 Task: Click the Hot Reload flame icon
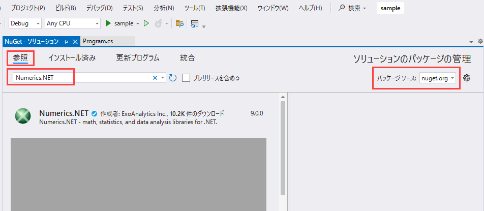(x=158, y=24)
